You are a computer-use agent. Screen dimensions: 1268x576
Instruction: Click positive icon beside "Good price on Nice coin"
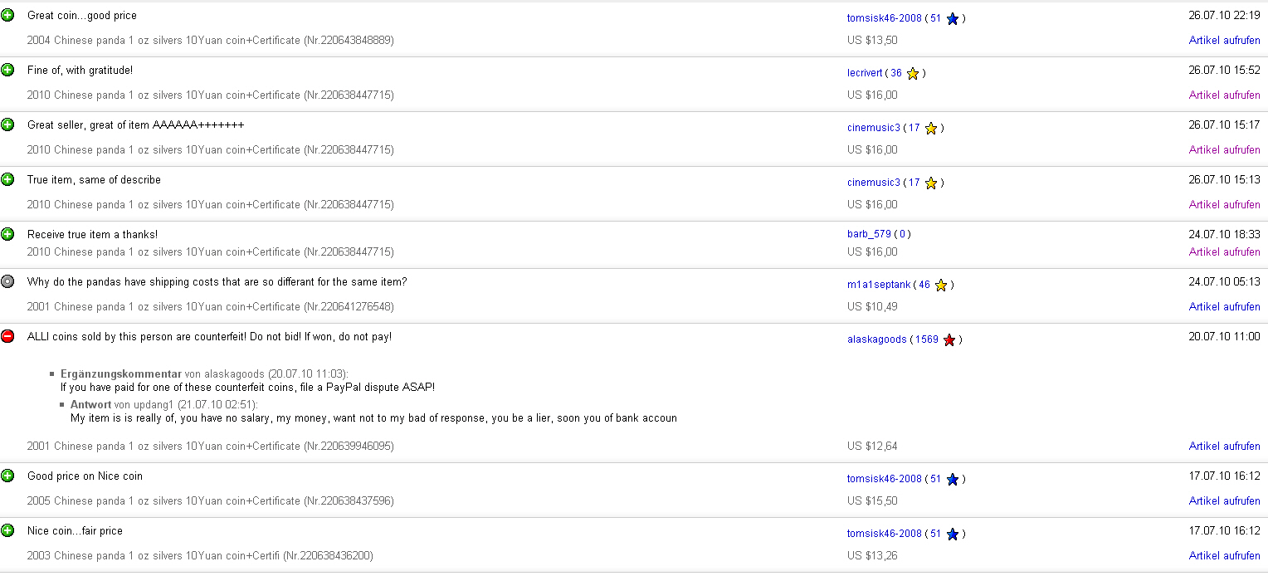[x=7, y=476]
